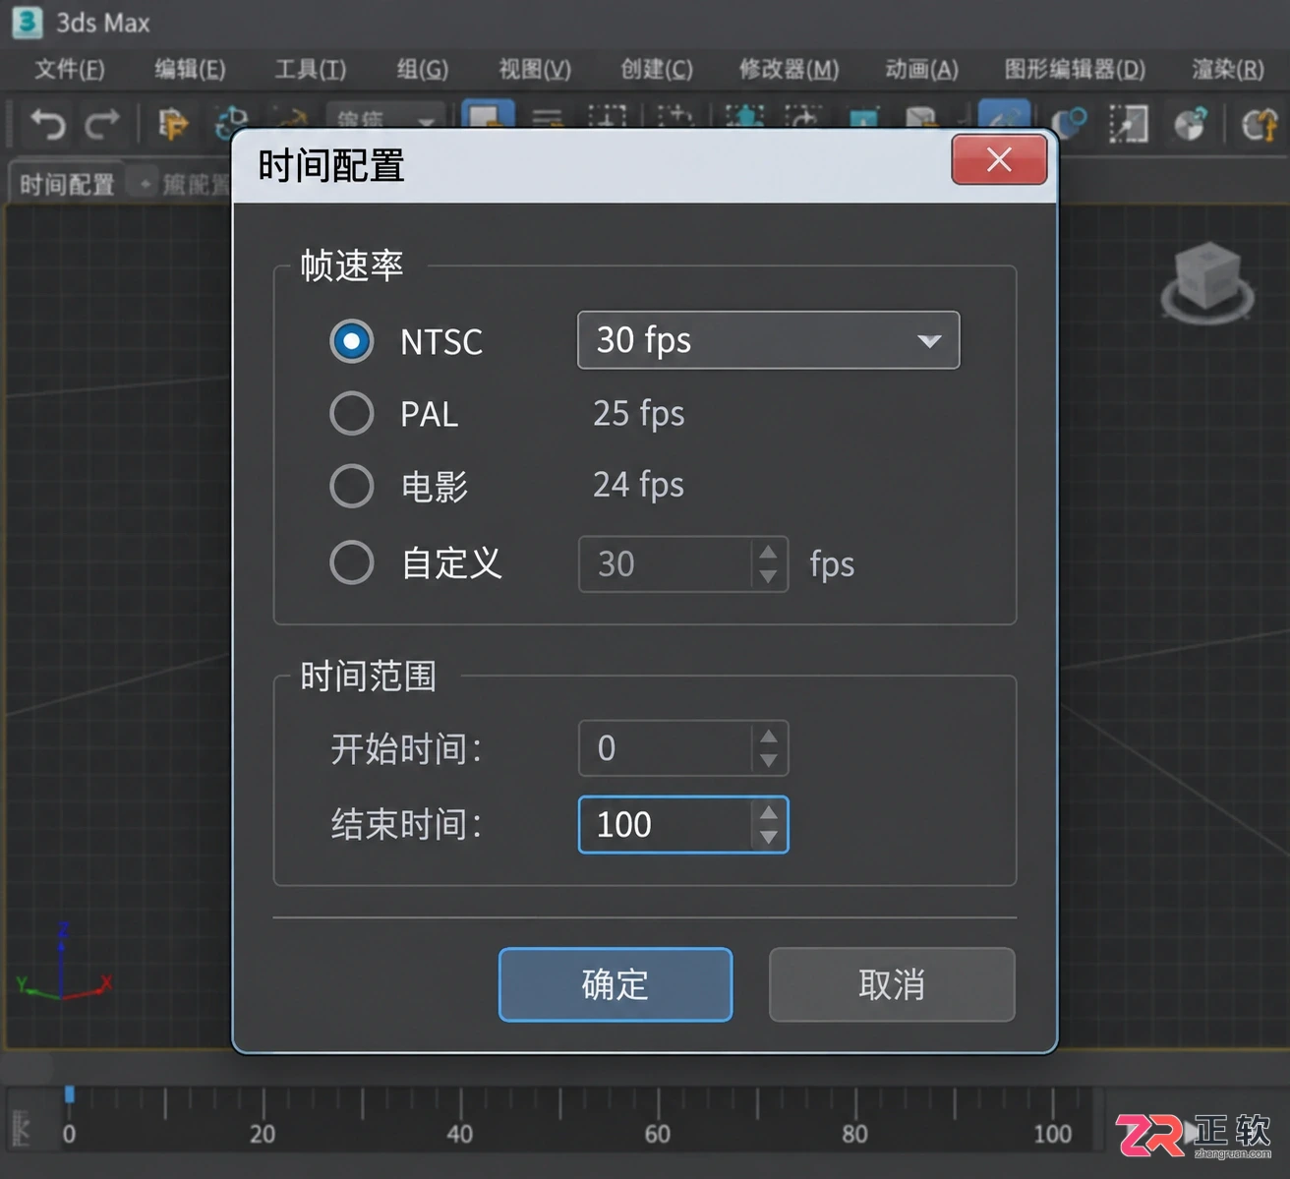Click the Unlink Selection toolbar icon
The image size is (1290, 1179).
232,123
